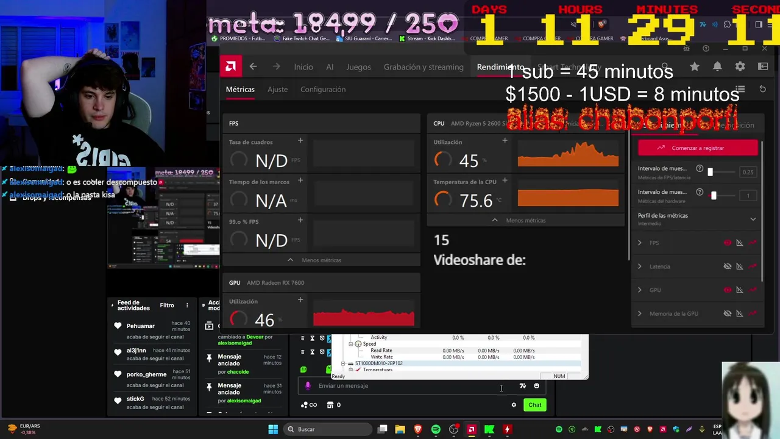The width and height of the screenshot is (780, 439).
Task: Click the Windows Start button
Action: 273,429
